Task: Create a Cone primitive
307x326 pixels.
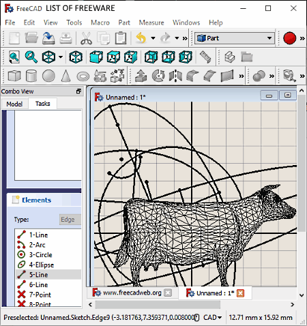Action: click(65, 76)
